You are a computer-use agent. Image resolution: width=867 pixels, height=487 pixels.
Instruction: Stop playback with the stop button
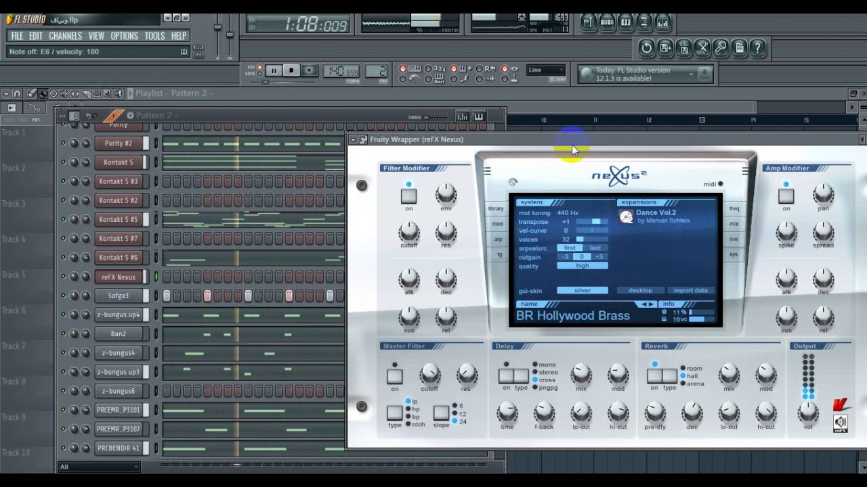tap(291, 70)
